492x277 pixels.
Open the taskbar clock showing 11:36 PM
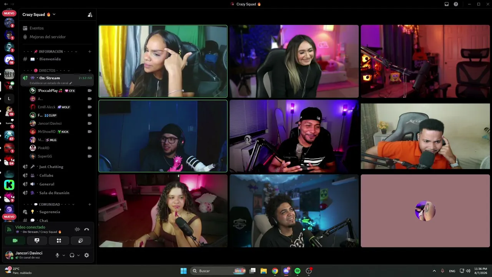coord(480,271)
